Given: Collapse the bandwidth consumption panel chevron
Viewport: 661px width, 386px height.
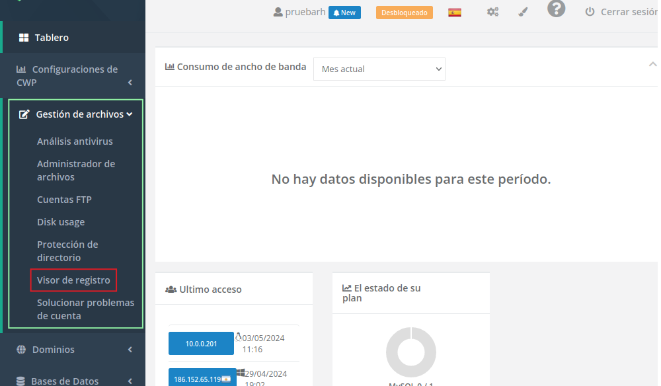Looking at the screenshot, I should point(652,65).
